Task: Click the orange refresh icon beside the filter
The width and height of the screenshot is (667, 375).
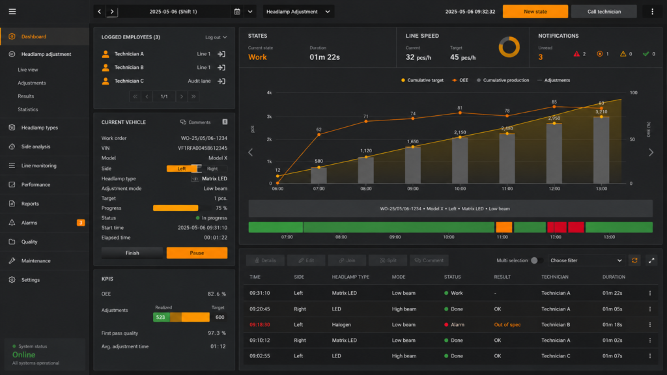Action: [x=634, y=260]
